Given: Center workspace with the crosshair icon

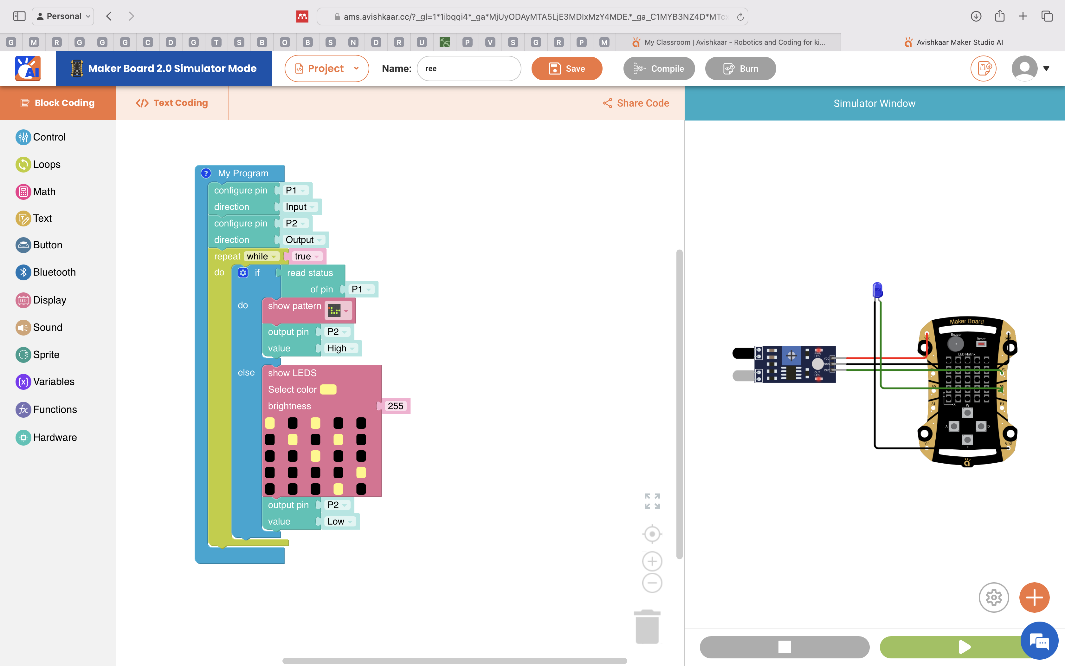Looking at the screenshot, I should pos(652,534).
